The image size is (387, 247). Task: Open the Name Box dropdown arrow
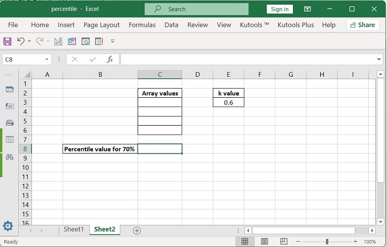tap(47, 60)
